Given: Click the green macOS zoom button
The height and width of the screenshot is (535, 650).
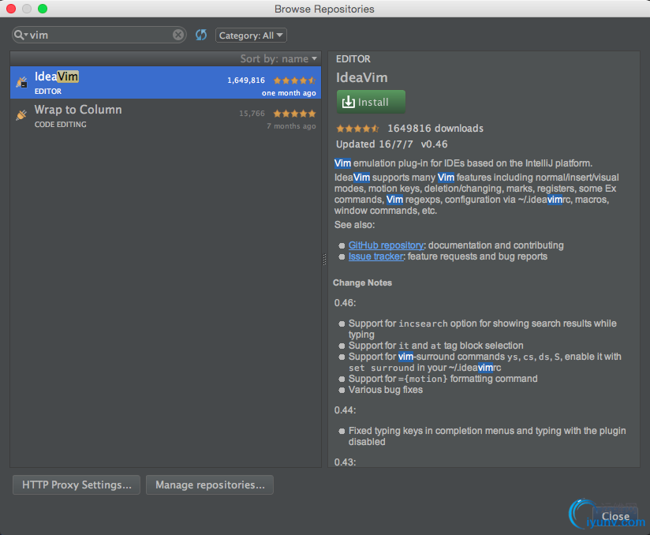Looking at the screenshot, I should click(x=43, y=9).
